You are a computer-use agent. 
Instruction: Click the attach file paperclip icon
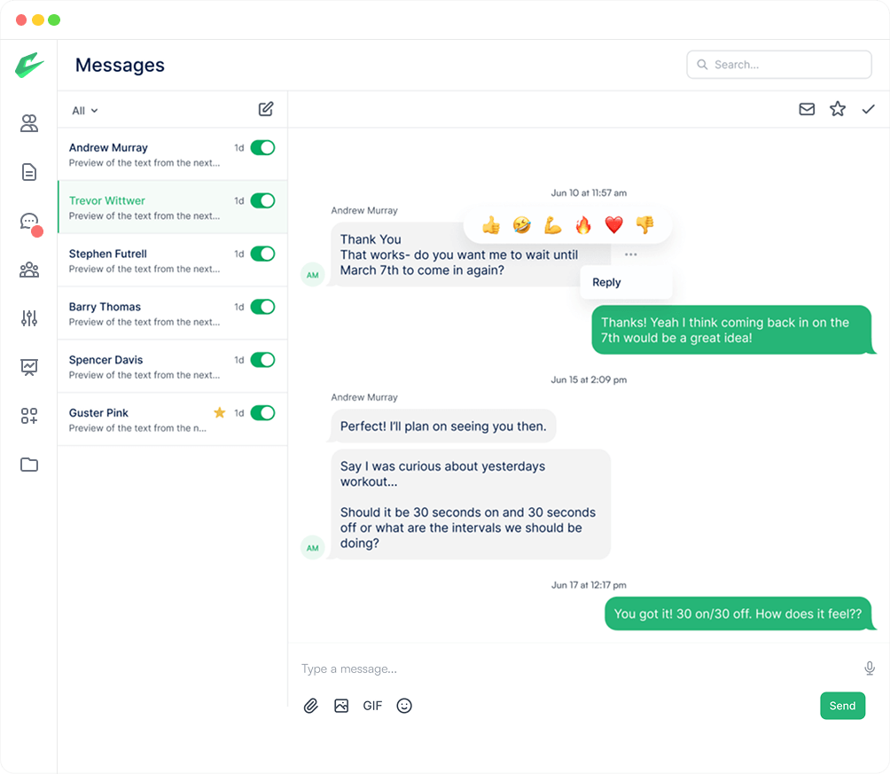(x=311, y=706)
